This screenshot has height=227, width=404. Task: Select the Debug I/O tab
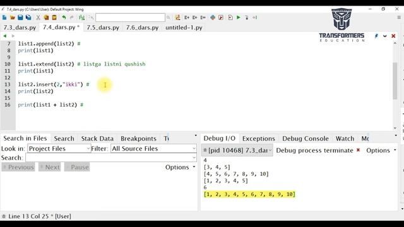pos(220,139)
